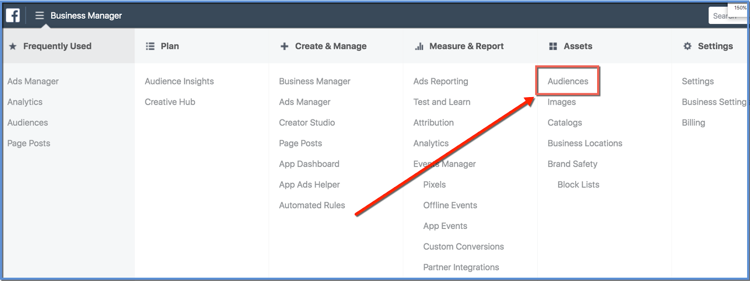Click the Create & Manage plus icon
This screenshot has height=281, width=750.
pyautogui.click(x=284, y=46)
